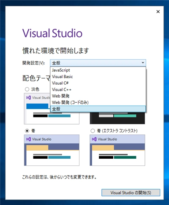169x205 pixels.
Task: Select the highlighted 全般 list entry
Action: 98,109
